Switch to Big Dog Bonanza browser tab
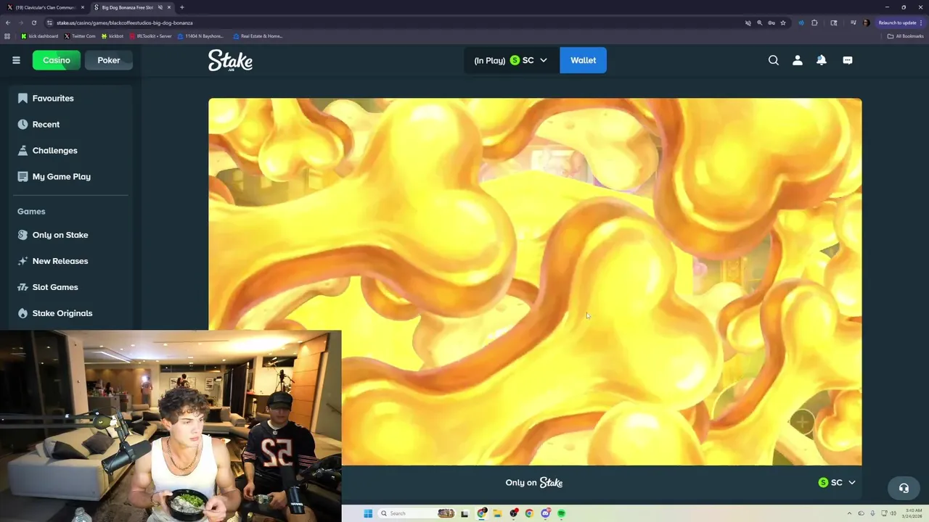This screenshot has width=929, height=522. [x=127, y=7]
